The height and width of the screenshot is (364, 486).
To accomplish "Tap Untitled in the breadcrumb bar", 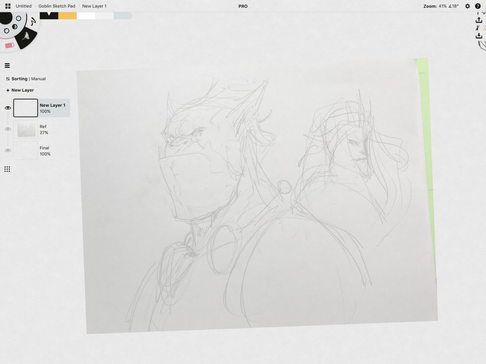I will point(24,6).
